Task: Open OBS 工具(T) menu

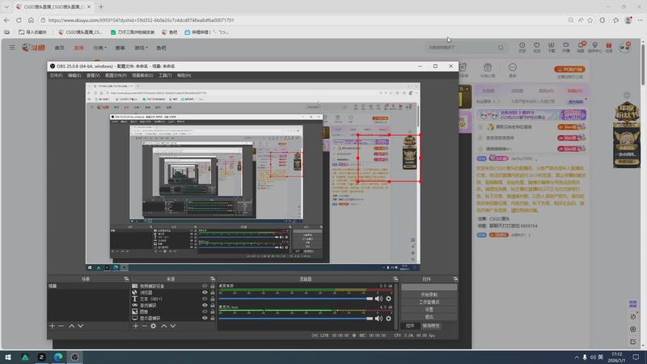Action: pos(165,75)
